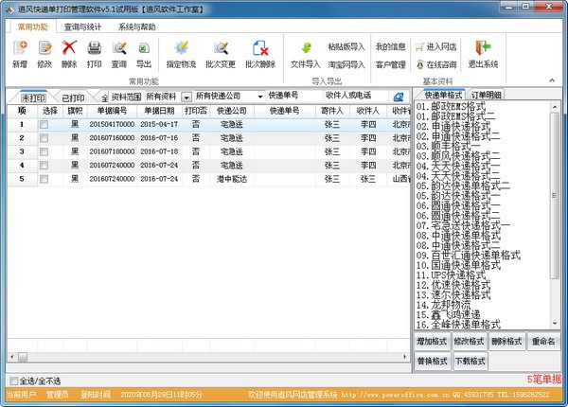
Task: Click the 淘宝网导入 button
Action: click(x=346, y=64)
